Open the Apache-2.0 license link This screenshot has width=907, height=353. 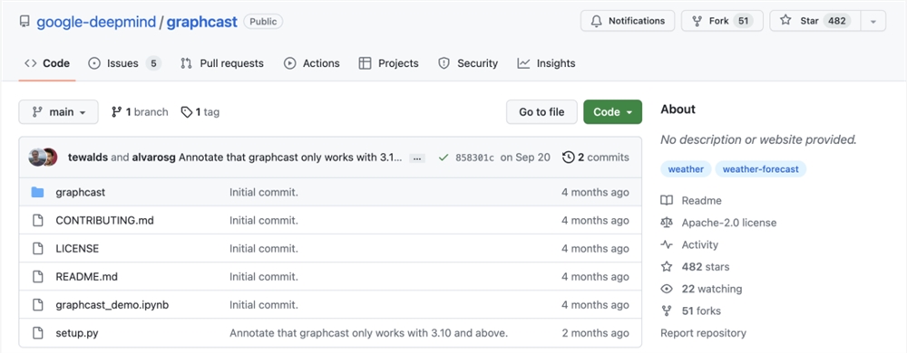729,223
